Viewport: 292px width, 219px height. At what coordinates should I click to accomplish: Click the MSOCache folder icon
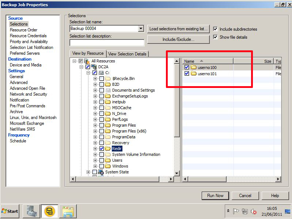(108, 108)
